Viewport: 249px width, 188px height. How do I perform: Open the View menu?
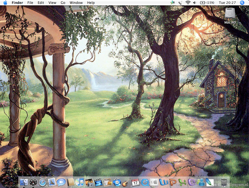(52, 3)
